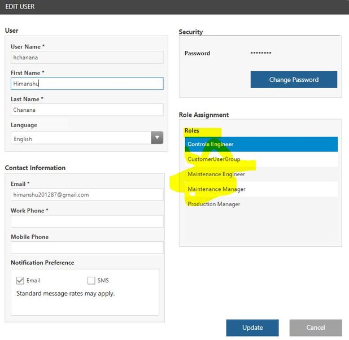Focus the Mobile Phone input box
Viewport: 349px width, 340px height.
(87, 247)
